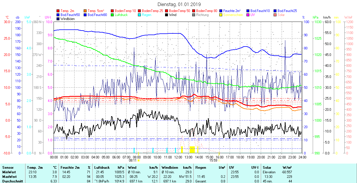This screenshot has width=357, height=183.
Task: Click the chart title Dienstag, 01.01.2019
Action: pyautogui.click(x=179, y=4)
